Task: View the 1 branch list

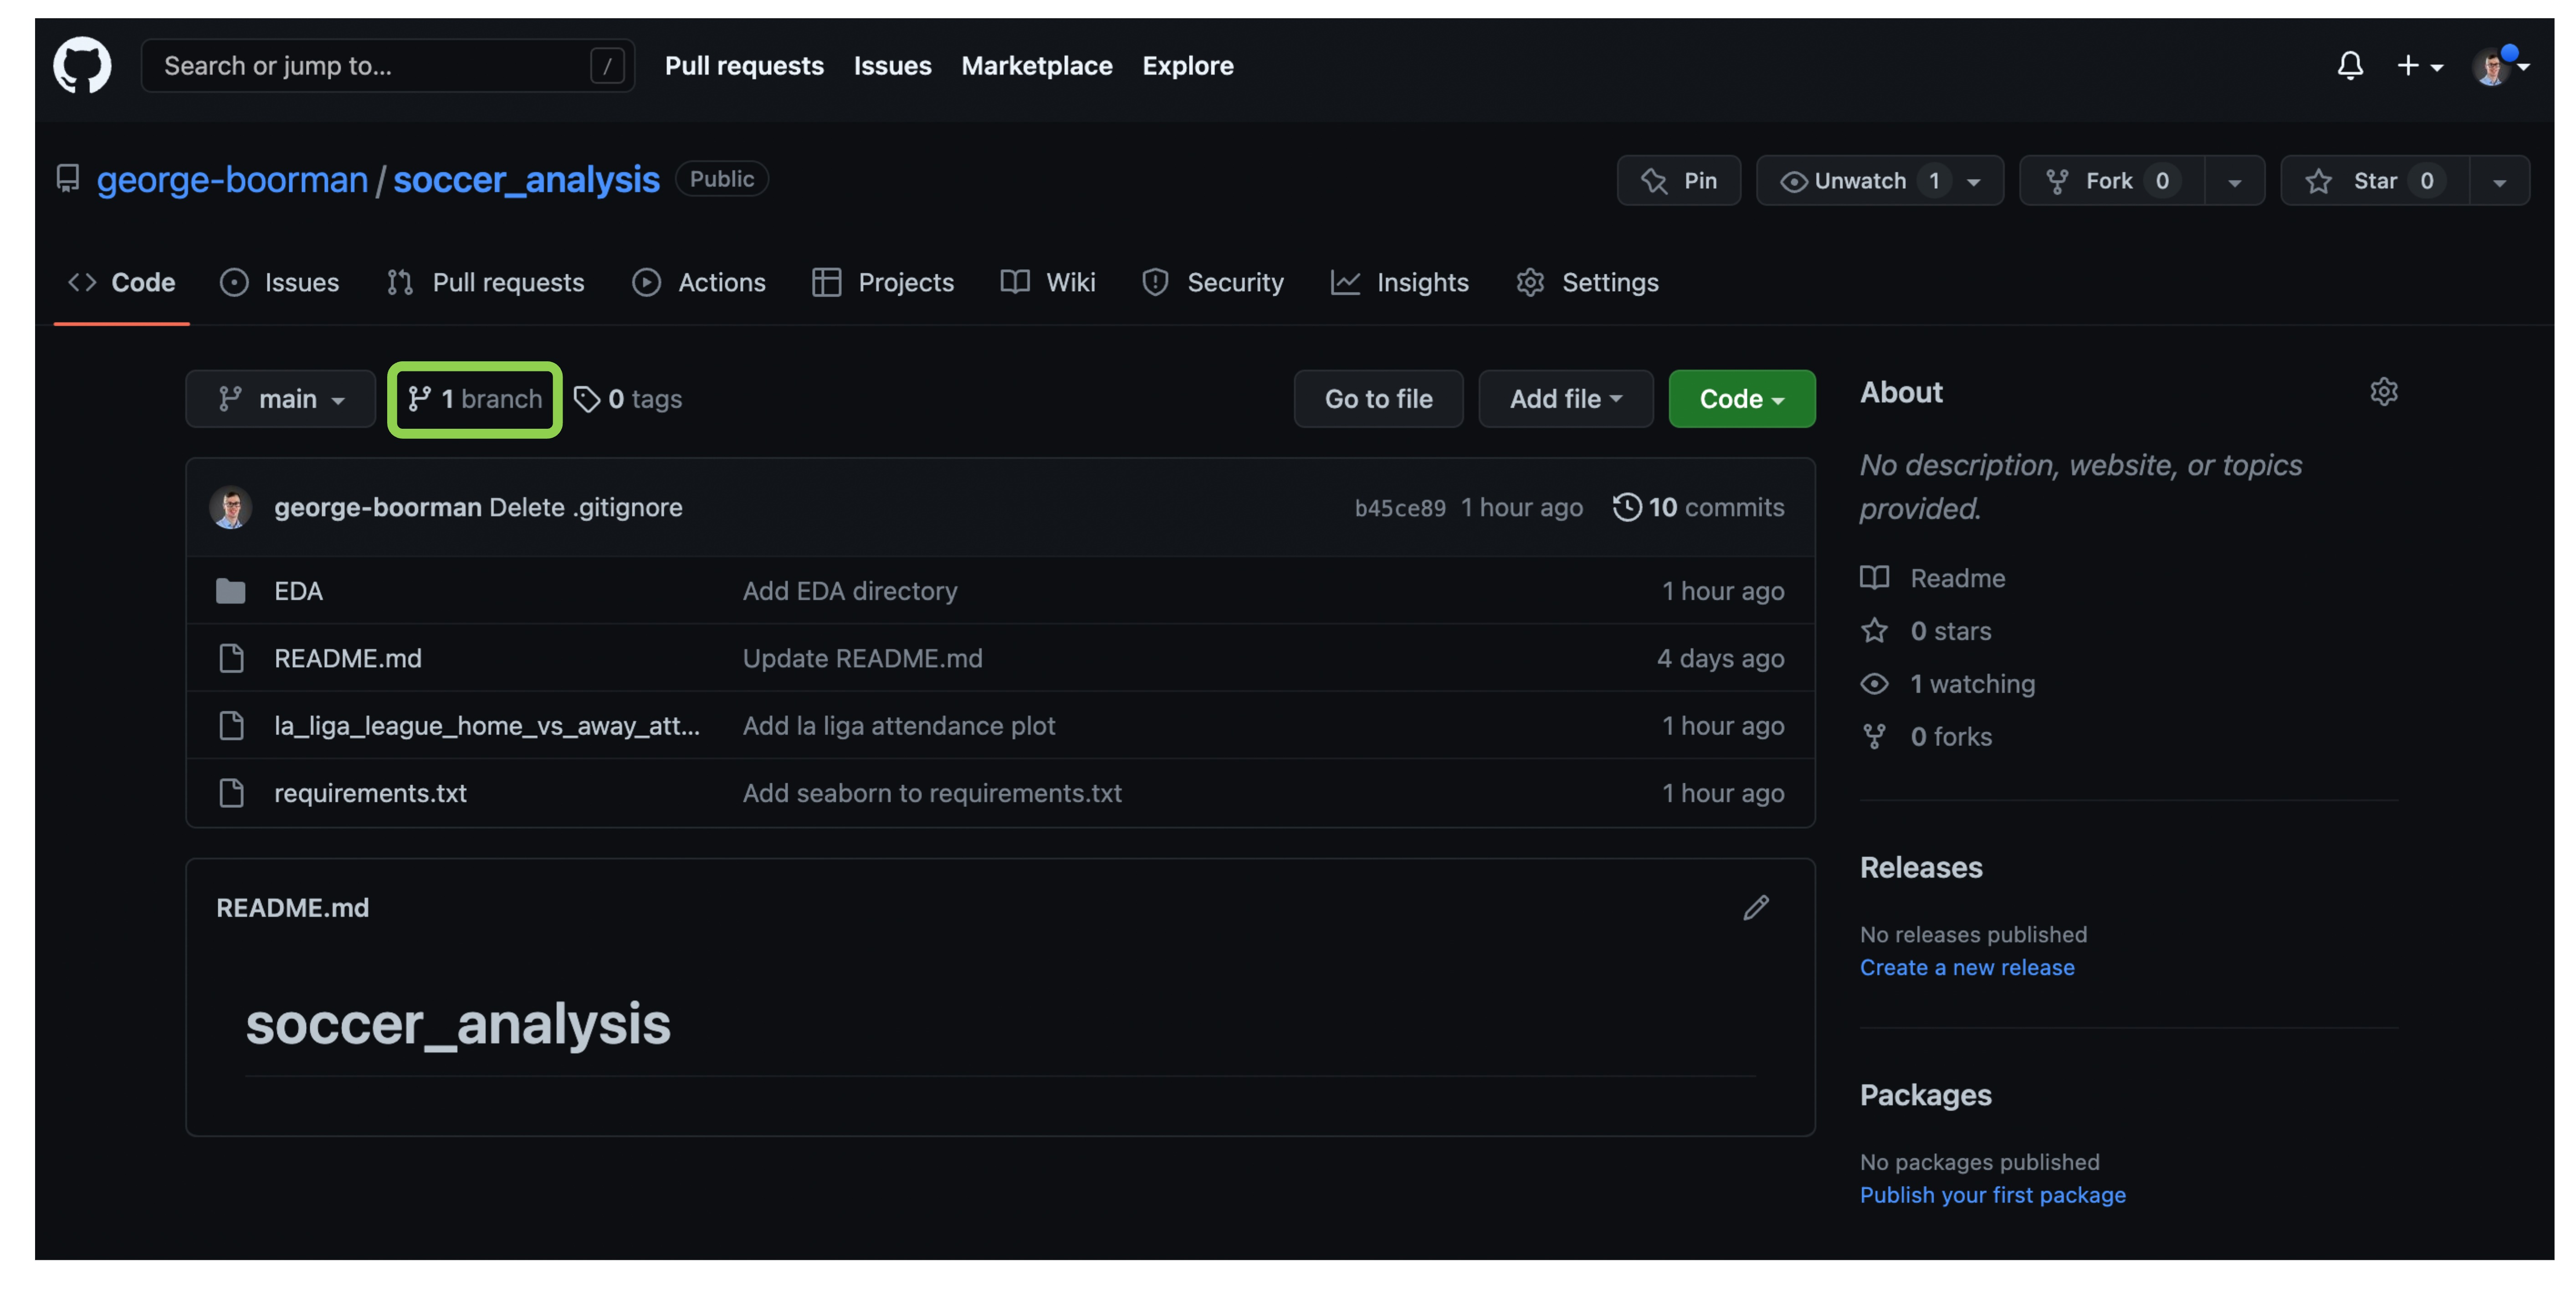Action: click(475, 399)
